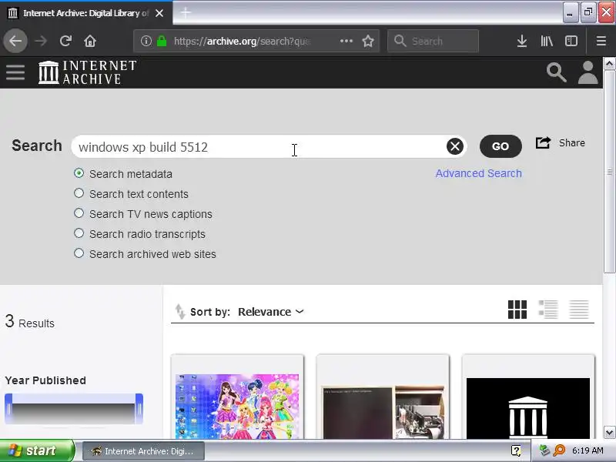Select Search archived web sites option
The image size is (616, 462).
[x=79, y=253]
